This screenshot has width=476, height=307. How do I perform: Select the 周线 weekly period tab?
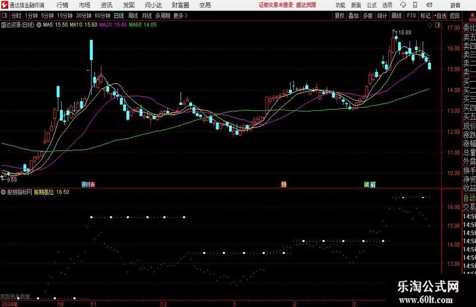133,16
